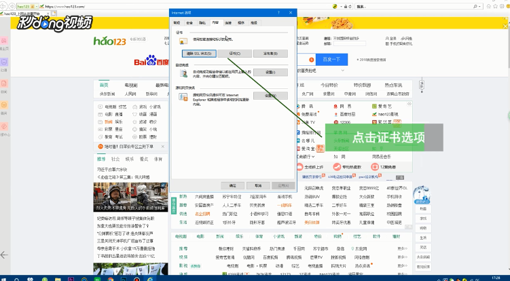The image size is (510, 281).
Task: Open the 热点车讯 navigation tab
Action: [393, 86]
